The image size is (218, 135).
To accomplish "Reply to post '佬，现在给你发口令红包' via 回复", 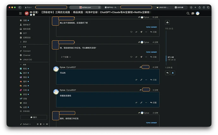I will [x=153, y=57].
